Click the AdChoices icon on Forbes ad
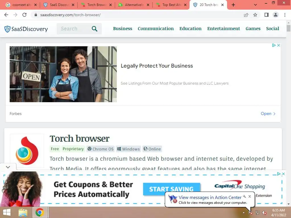 [274, 45]
